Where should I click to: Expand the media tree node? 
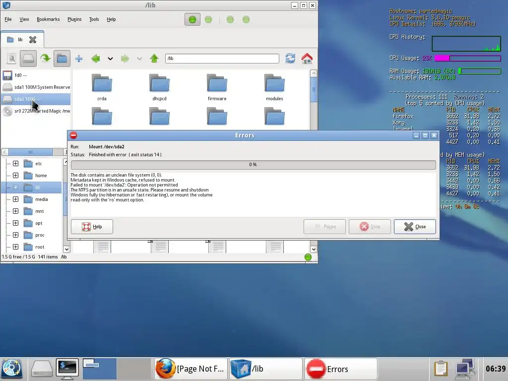pyautogui.click(x=15, y=199)
